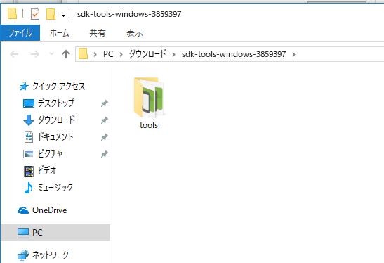Go back to previous folder
This screenshot has width=384, height=263.
[14, 54]
